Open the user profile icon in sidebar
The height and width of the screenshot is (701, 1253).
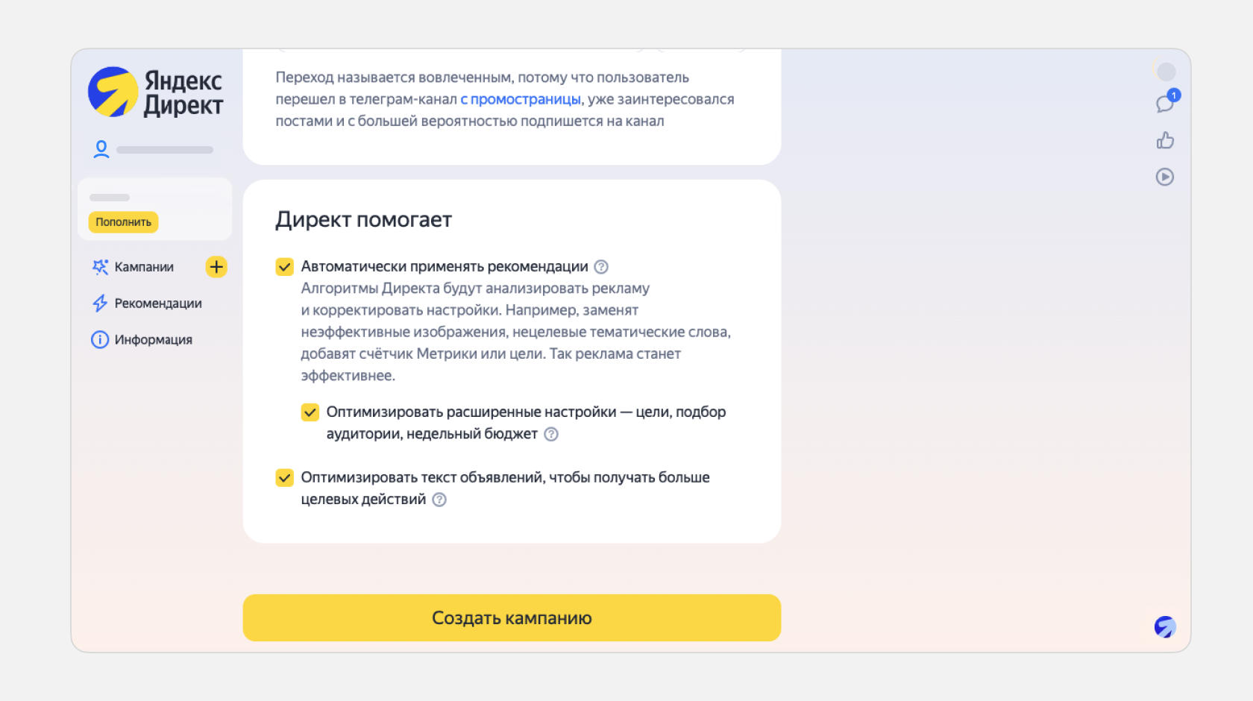(x=101, y=149)
